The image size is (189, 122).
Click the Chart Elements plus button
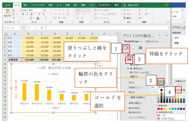(x=100, y=66)
